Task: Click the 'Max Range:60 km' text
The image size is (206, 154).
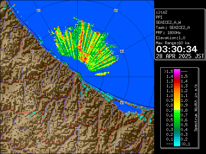Action: tap(173, 43)
